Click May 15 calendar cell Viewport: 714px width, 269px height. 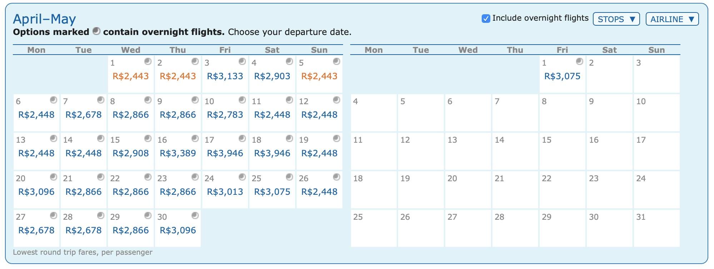click(562, 151)
